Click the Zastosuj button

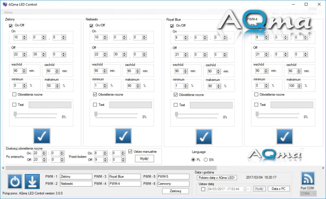(175, 191)
